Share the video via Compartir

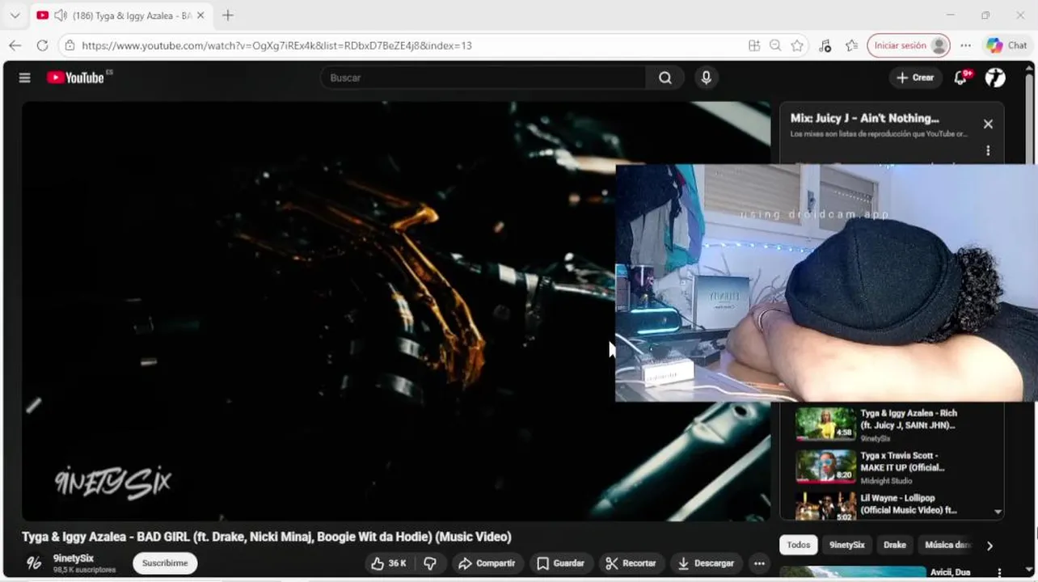487,563
